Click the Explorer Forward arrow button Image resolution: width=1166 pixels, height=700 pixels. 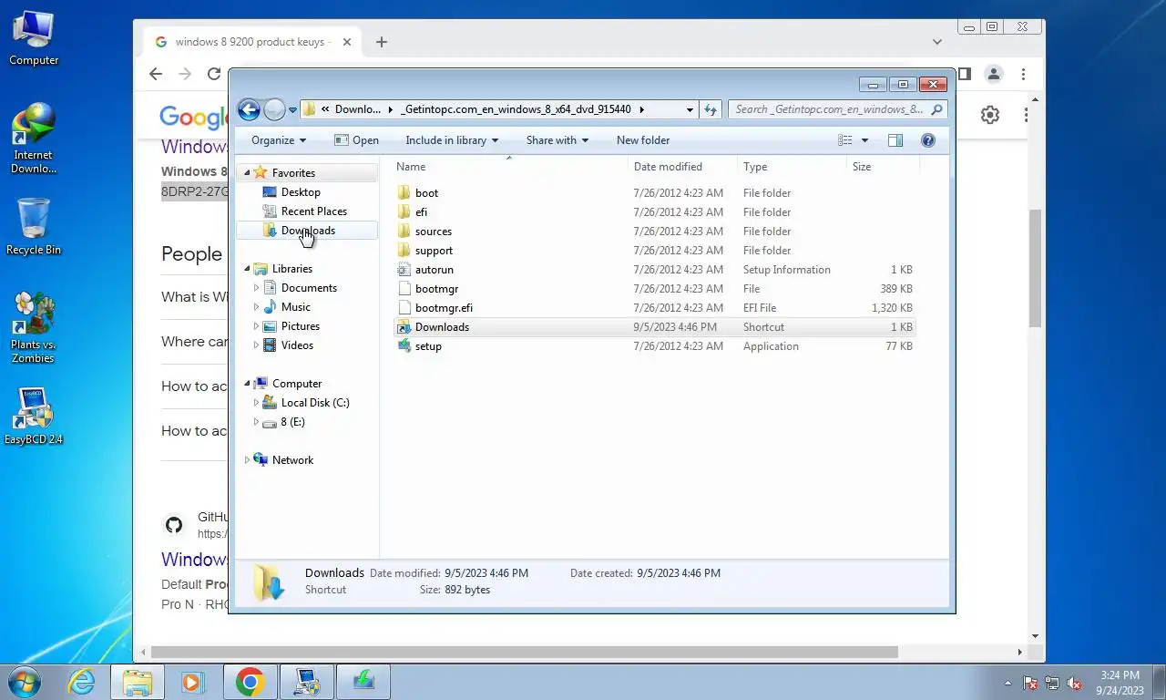[274, 109]
